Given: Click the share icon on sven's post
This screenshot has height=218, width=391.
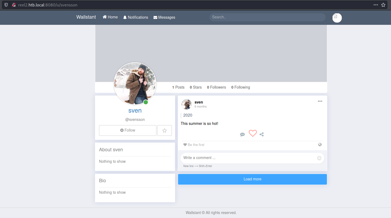Looking at the screenshot, I should (262, 134).
